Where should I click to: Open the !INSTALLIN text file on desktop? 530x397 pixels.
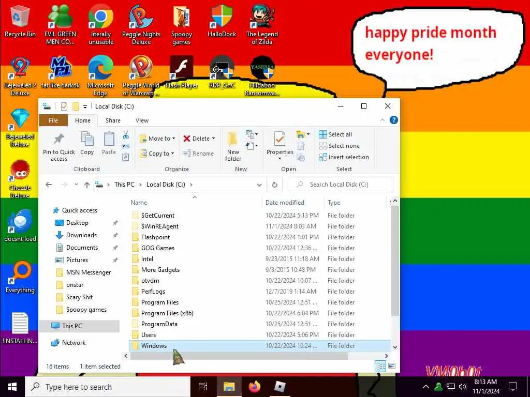click(20, 328)
